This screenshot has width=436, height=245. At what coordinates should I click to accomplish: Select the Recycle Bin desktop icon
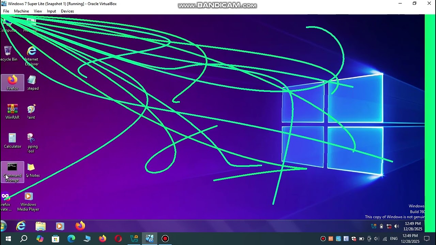9,54
